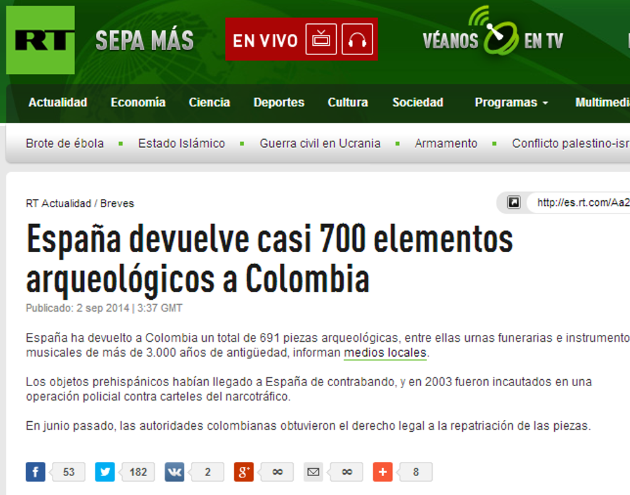This screenshot has width=630, height=495.
Task: Click the Facebook share count 53
Action: click(x=69, y=472)
